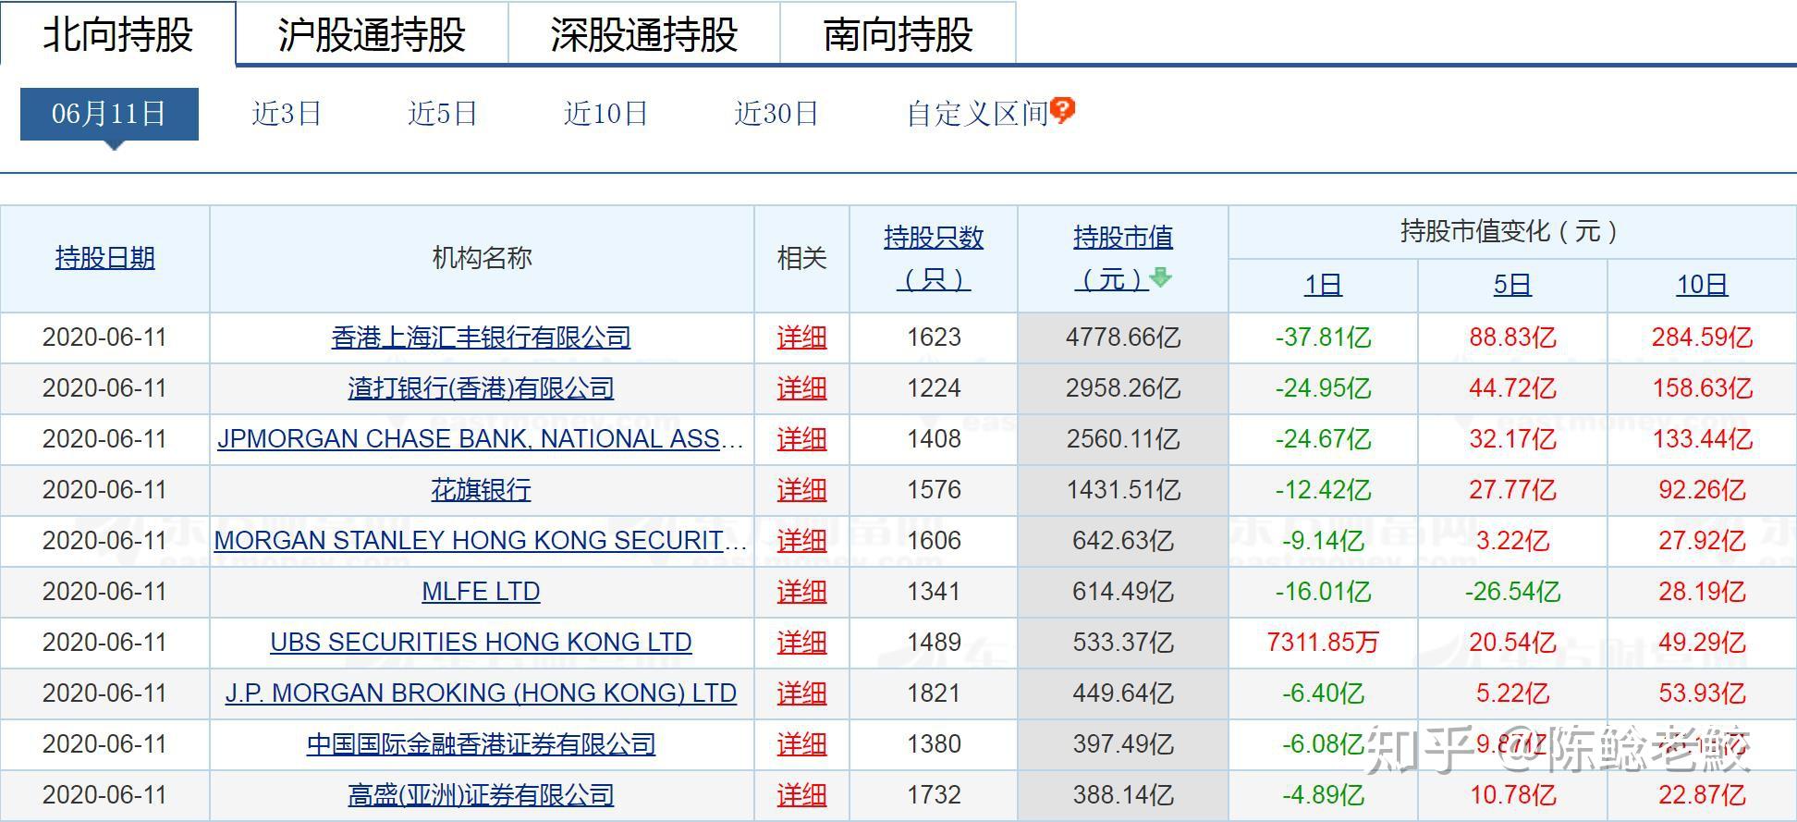This screenshot has width=1797, height=822.
Task: Sort by the 10日 change column
Action: (1702, 285)
